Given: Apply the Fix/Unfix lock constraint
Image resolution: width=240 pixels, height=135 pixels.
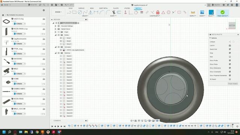Looking at the screenshot, I should tap(158, 12).
